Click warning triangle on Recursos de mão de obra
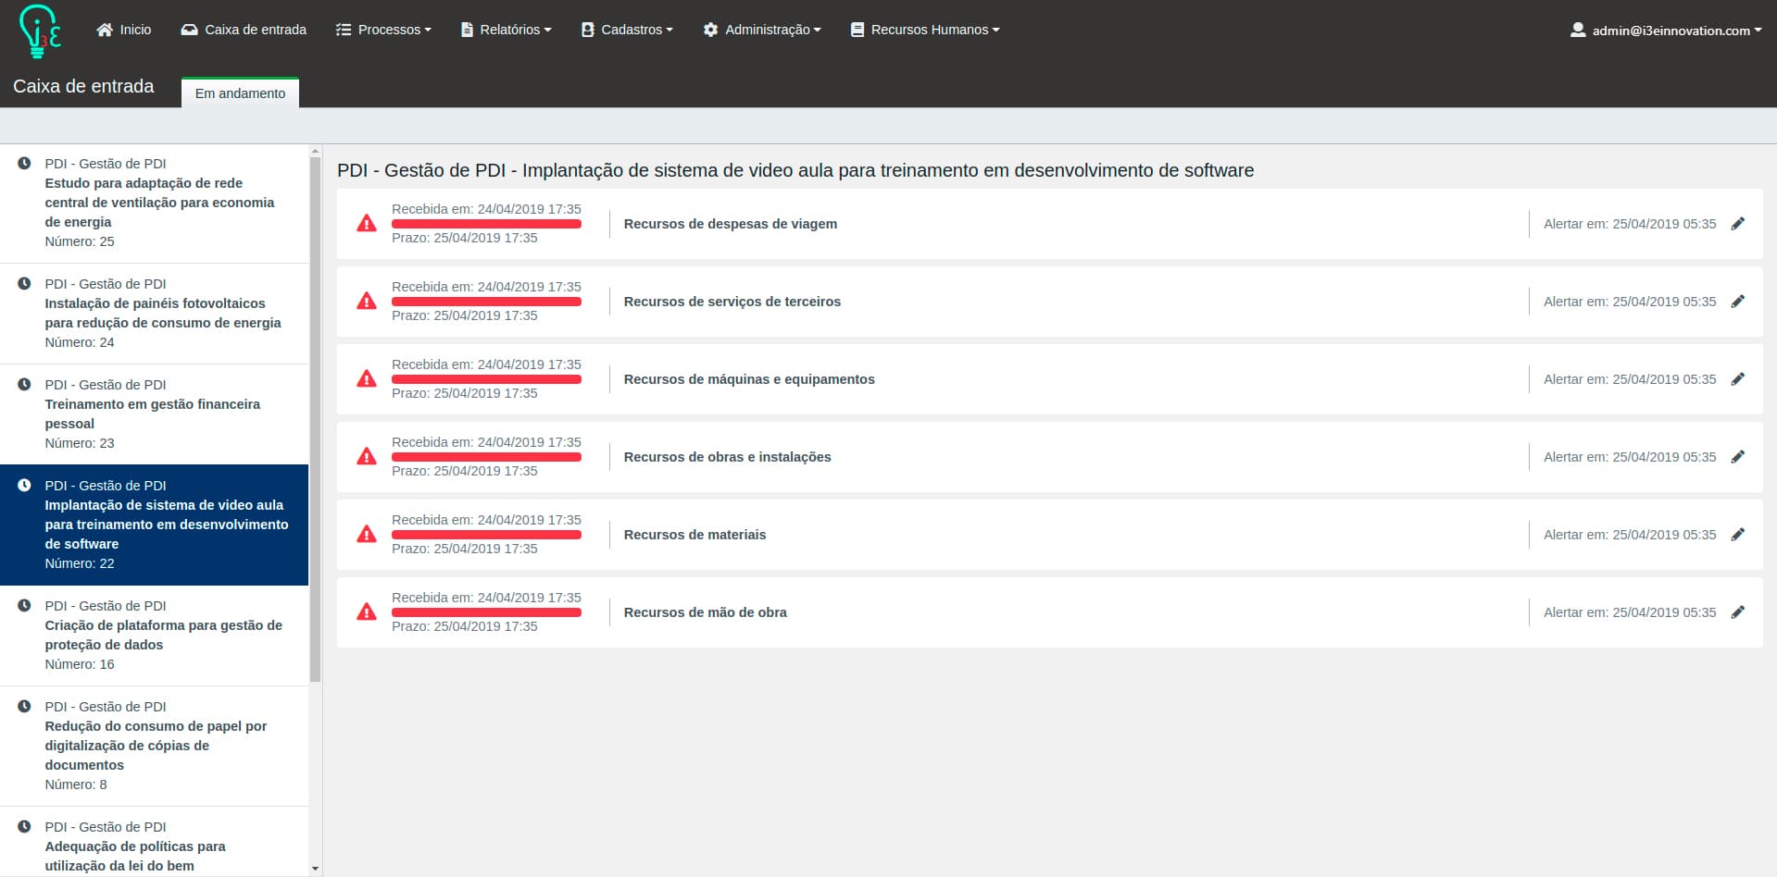Viewport: 1777px width, 877px height. [x=367, y=612]
